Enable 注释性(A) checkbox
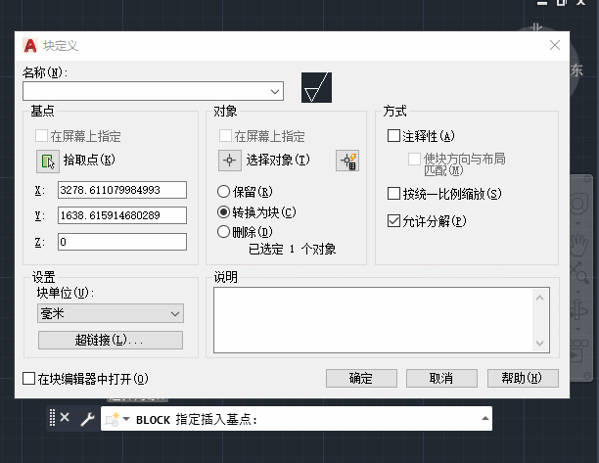 tap(393, 136)
